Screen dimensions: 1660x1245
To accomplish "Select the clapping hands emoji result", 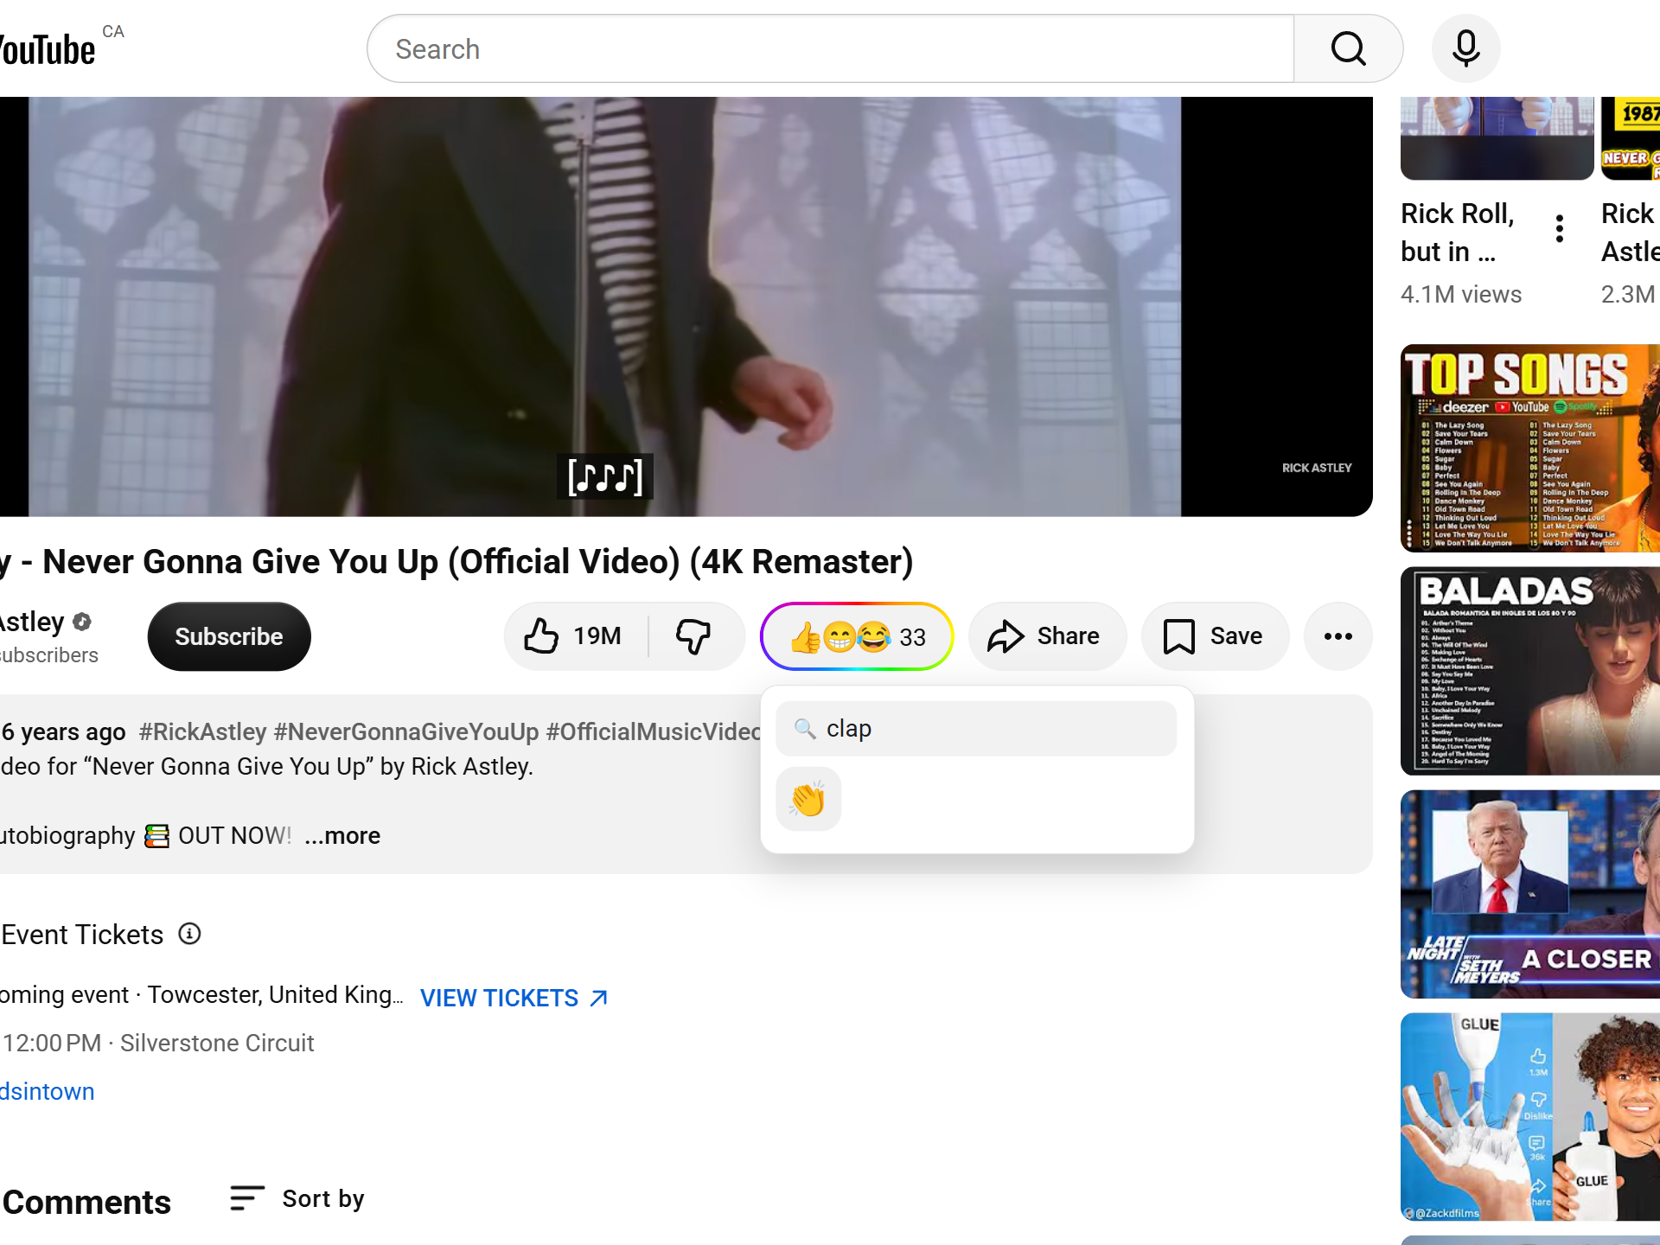I will click(808, 799).
